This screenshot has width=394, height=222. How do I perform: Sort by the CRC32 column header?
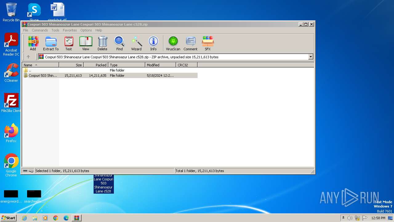[x=187, y=65]
